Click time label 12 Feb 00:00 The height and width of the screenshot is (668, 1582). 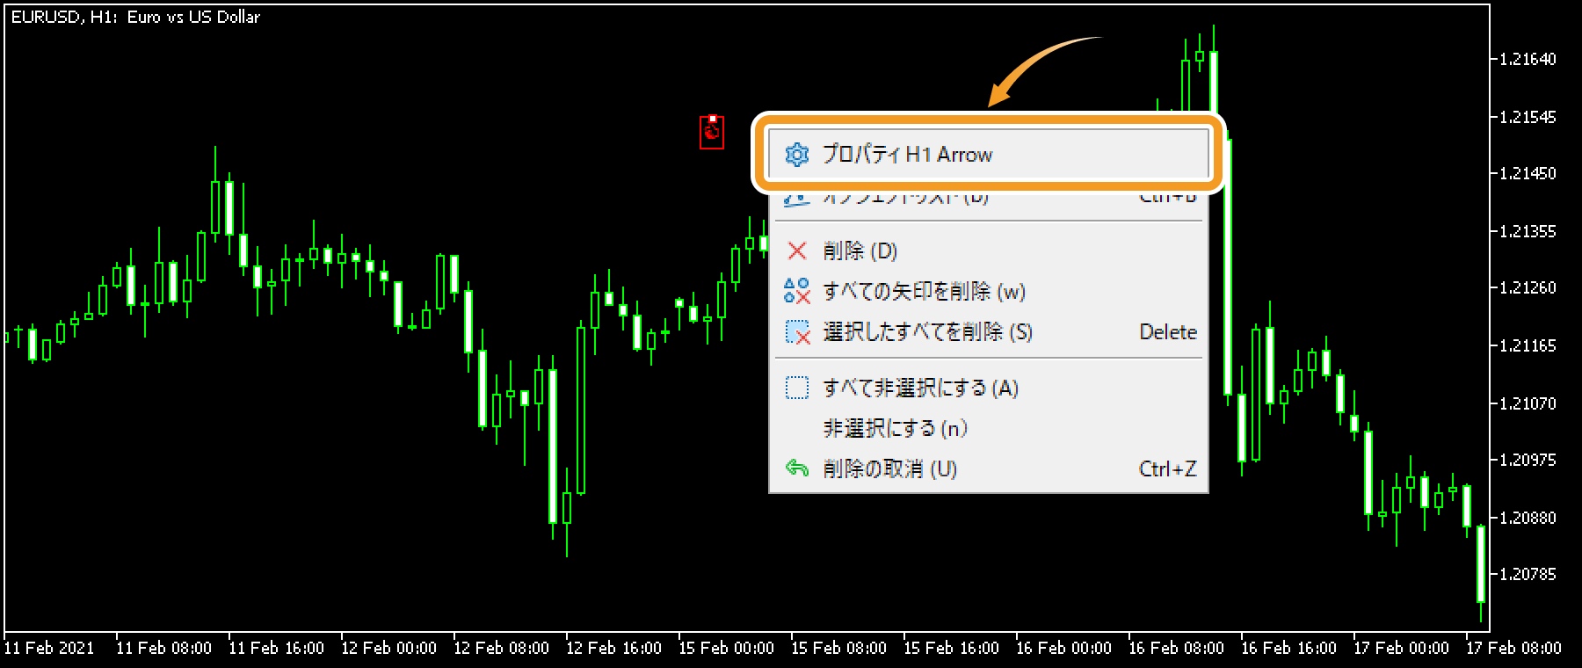point(389,648)
